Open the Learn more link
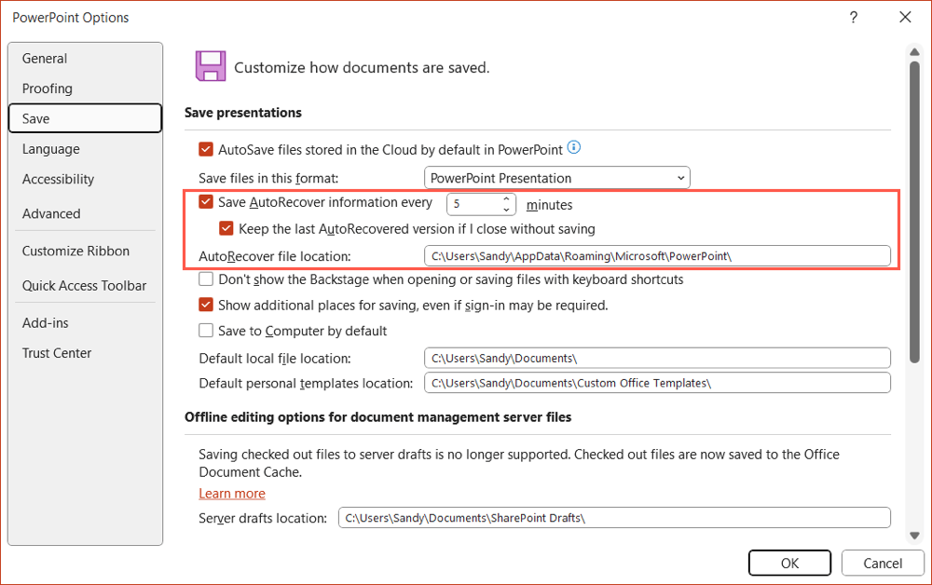The height and width of the screenshot is (585, 932). pyautogui.click(x=232, y=494)
